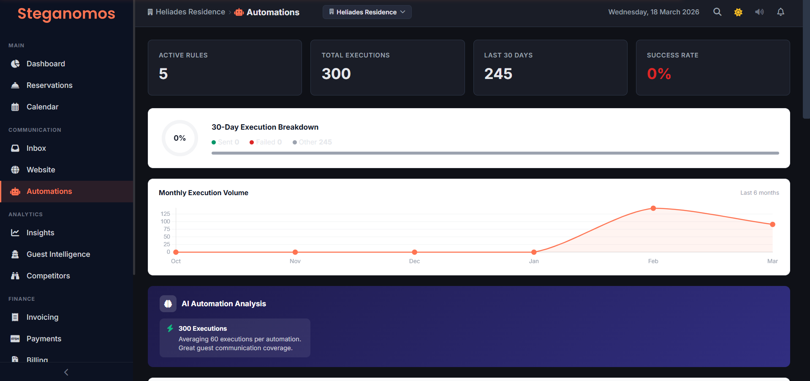Collapse the sidebar using the chevron
The height and width of the screenshot is (381, 810).
(x=66, y=372)
